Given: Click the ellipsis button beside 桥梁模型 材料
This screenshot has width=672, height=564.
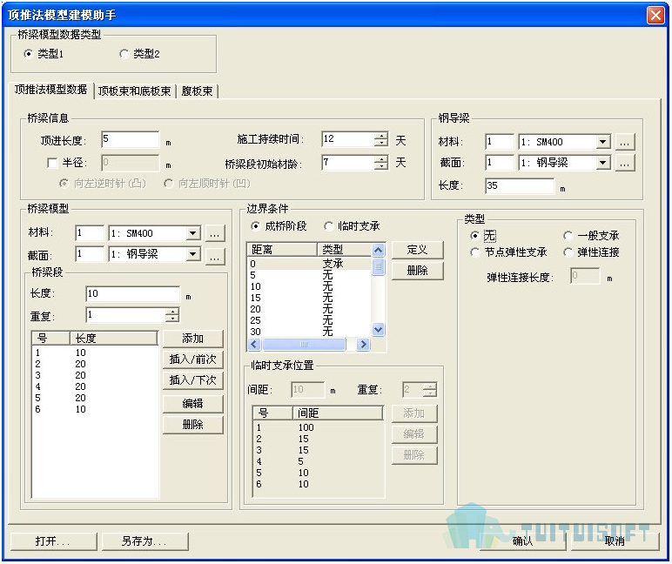Looking at the screenshot, I should pos(215,233).
